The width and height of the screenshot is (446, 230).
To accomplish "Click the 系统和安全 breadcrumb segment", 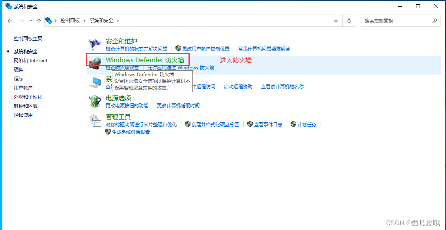I will tap(101, 21).
